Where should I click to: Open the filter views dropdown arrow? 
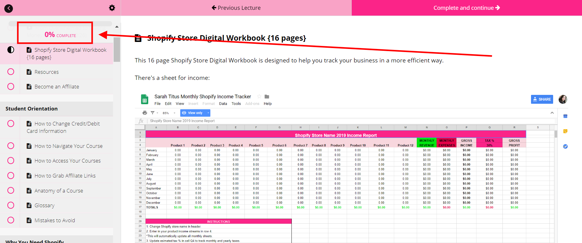[x=157, y=113]
